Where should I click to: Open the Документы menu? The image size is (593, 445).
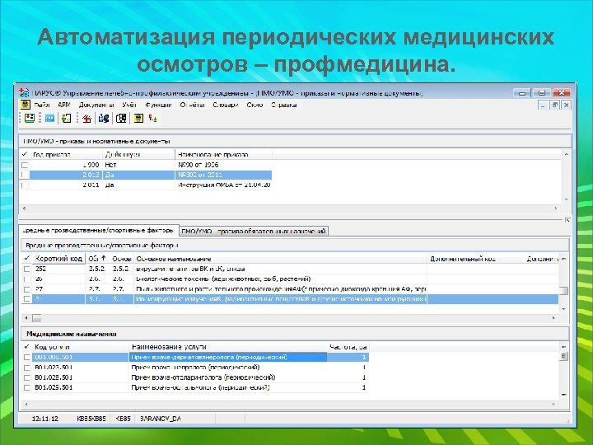pyautogui.click(x=96, y=105)
